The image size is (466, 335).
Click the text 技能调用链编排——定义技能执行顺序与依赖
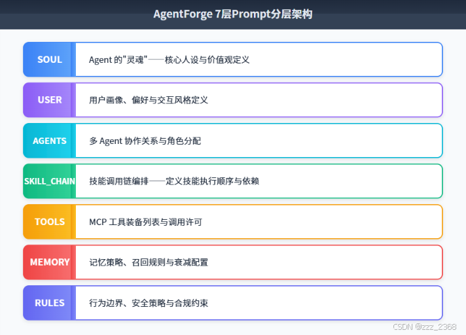[x=174, y=181]
